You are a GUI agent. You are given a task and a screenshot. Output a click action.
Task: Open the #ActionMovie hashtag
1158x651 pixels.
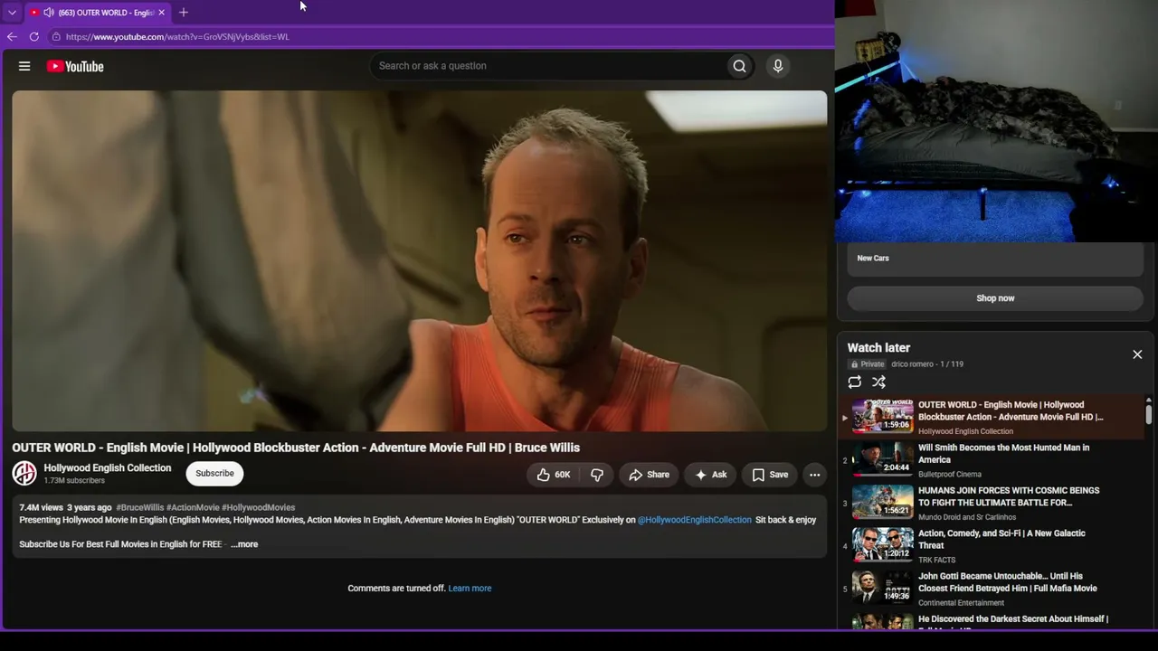(193, 507)
